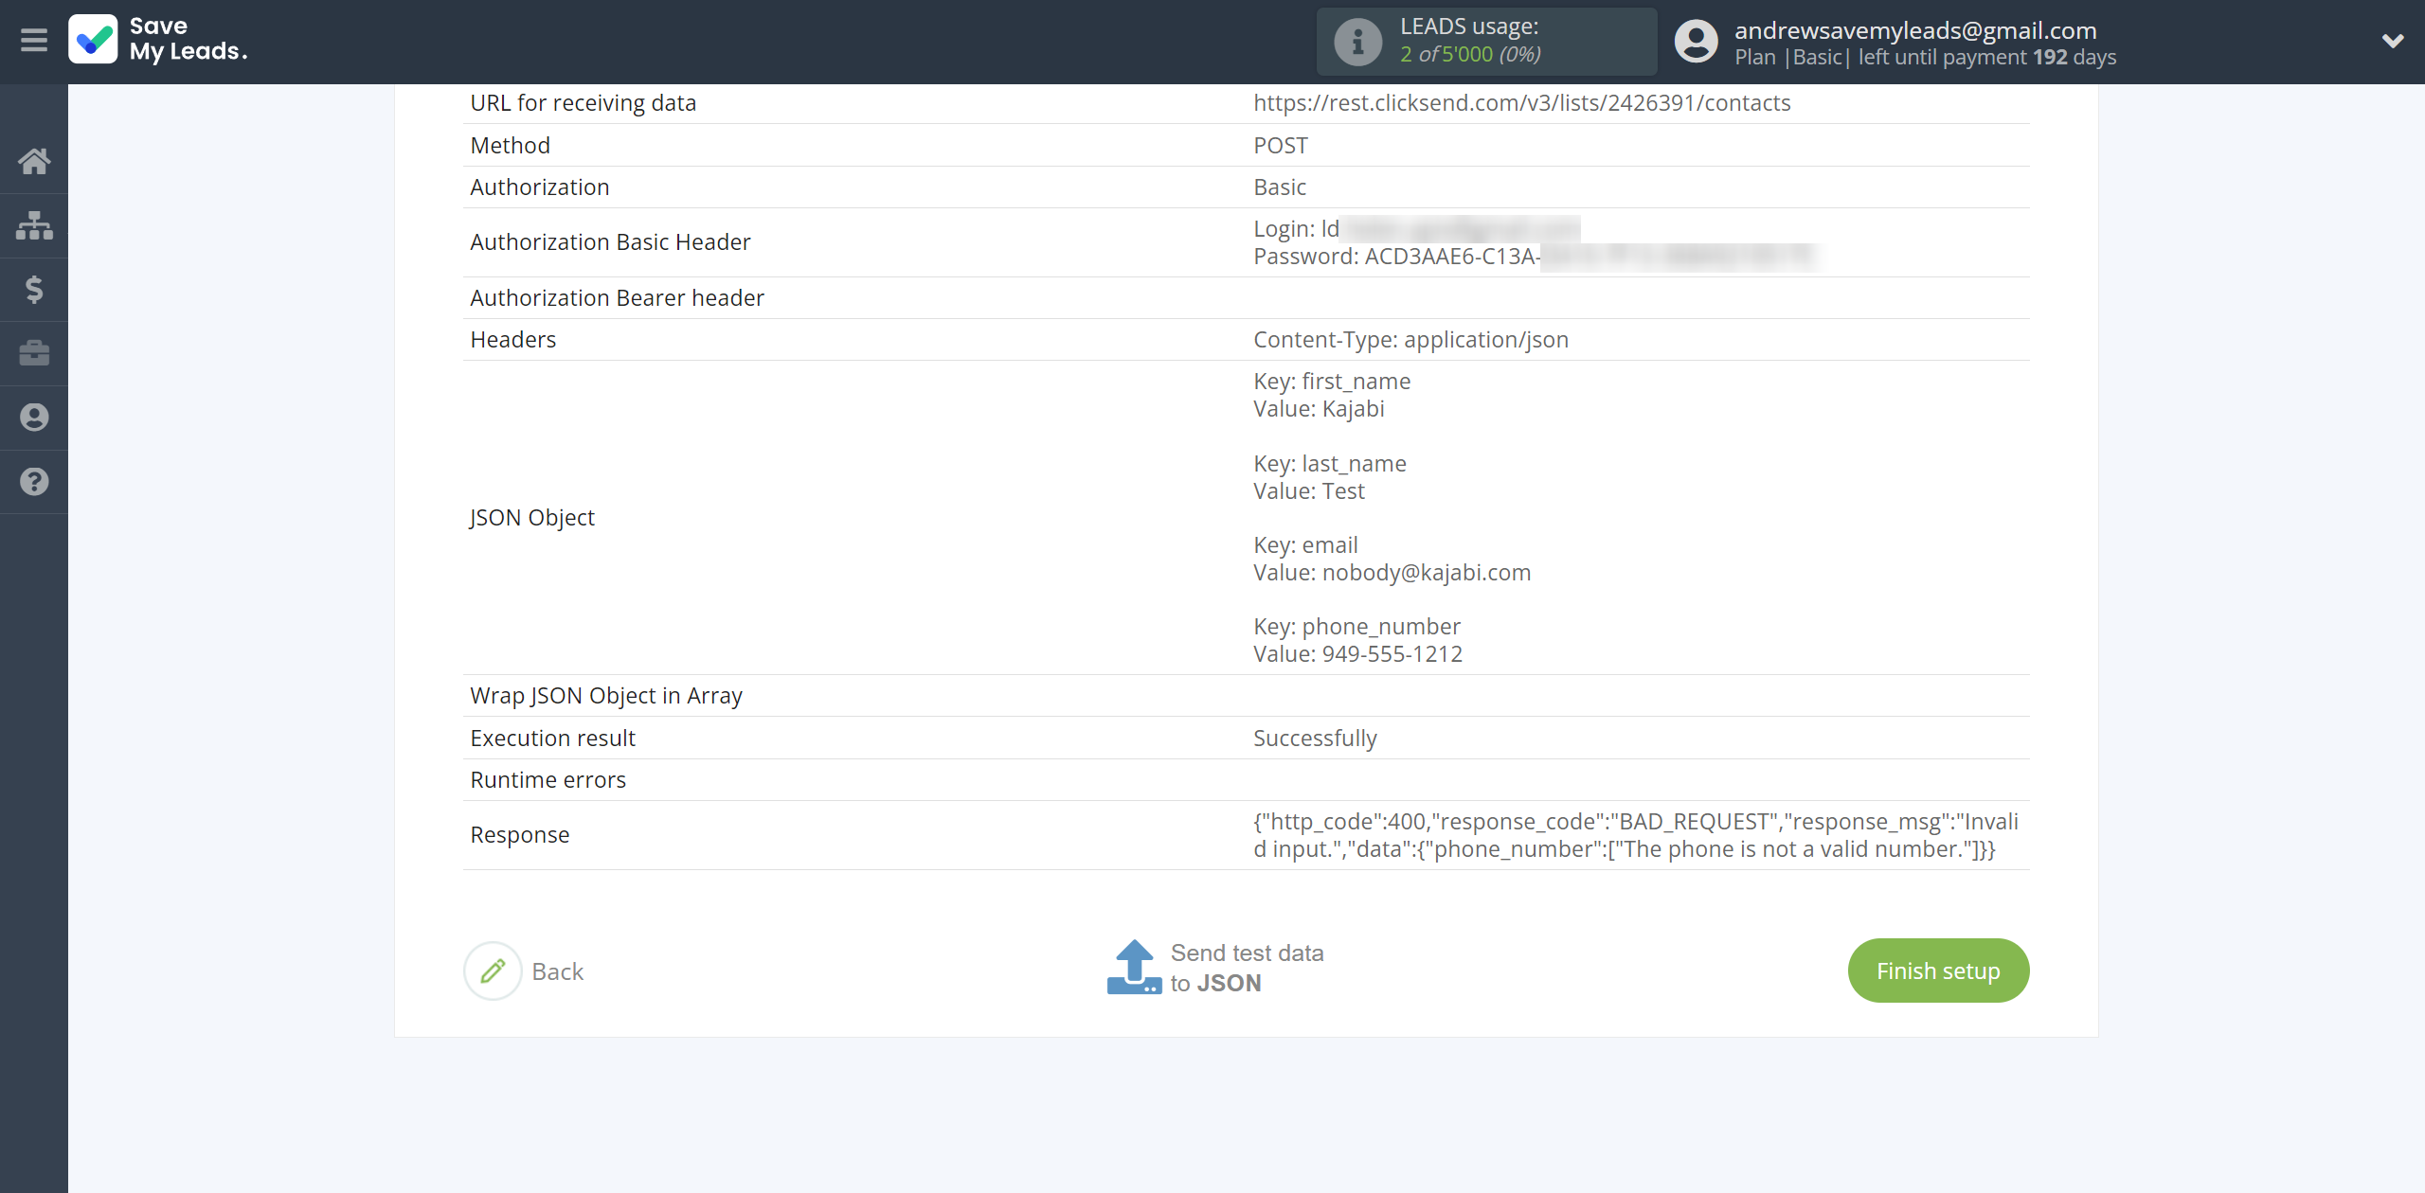This screenshot has height=1193, width=2425.
Task: Click the Back pencil icon
Action: click(x=493, y=970)
